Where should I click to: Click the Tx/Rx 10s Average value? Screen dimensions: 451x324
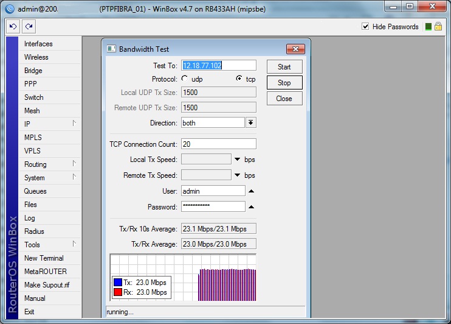(x=219, y=228)
